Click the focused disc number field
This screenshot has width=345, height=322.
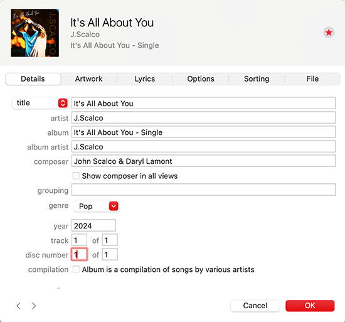[79, 254]
